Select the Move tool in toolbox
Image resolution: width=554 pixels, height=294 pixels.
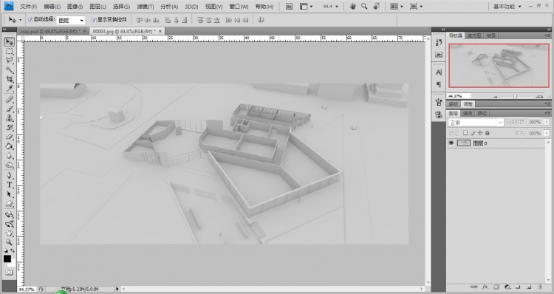tap(9, 42)
